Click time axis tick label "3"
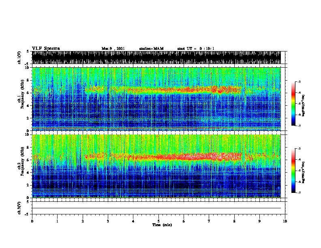Screen dimensions: 321x248 108,221
